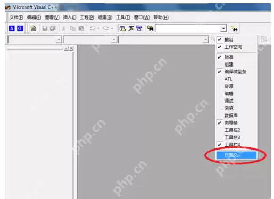Toggle the Output window toolbar icon

coord(131,28)
